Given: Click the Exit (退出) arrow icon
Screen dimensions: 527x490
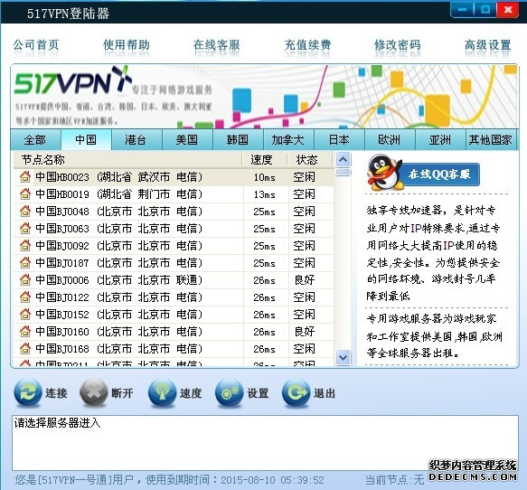Looking at the screenshot, I should 296,392.
